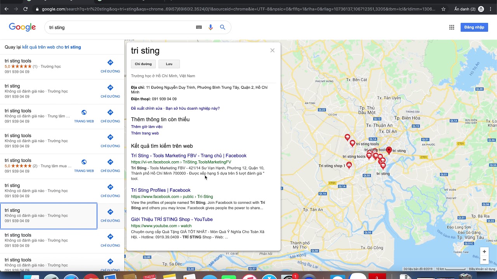Get directions for the highlighted tri sting result
Image resolution: width=497 pixels, height=279 pixels.
coord(110,215)
